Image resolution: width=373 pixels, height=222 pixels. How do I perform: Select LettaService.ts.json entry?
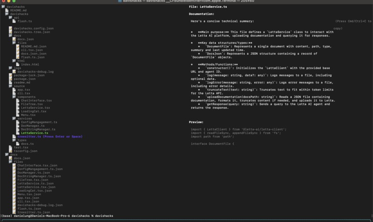tap(36, 183)
